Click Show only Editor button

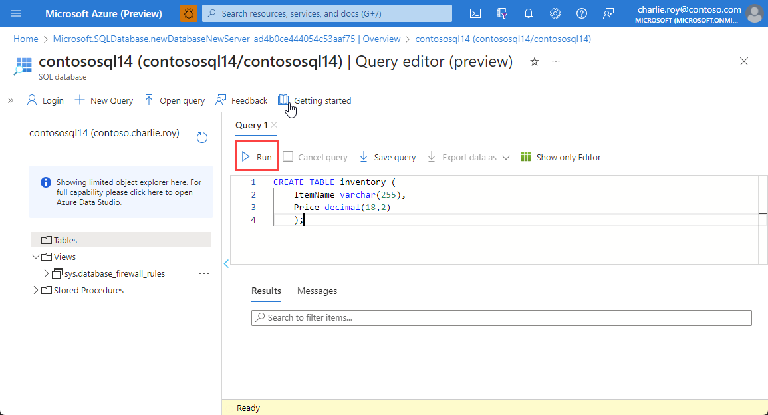pos(561,158)
